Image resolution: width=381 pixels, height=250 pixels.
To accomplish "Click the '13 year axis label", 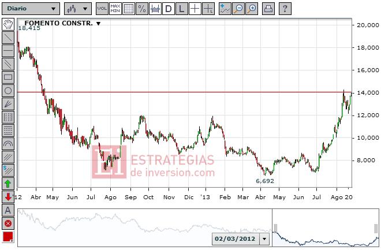I will click(205, 197).
